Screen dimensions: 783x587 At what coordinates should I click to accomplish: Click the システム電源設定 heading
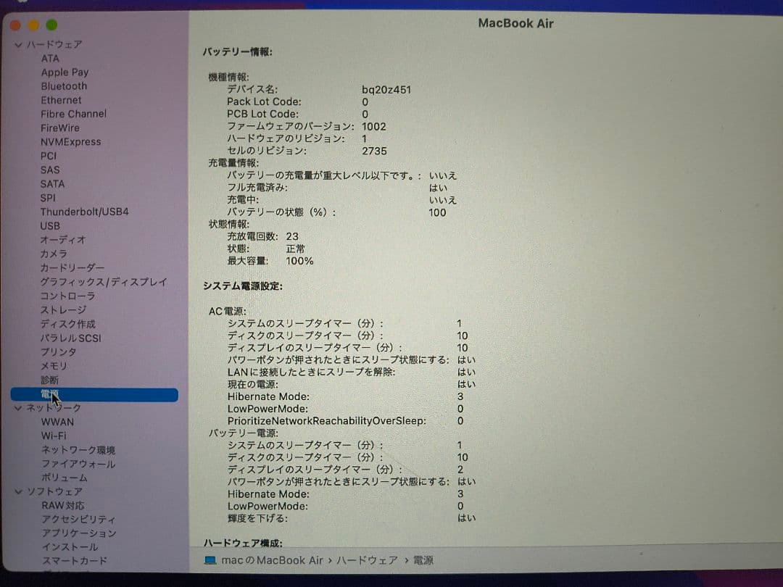243,286
